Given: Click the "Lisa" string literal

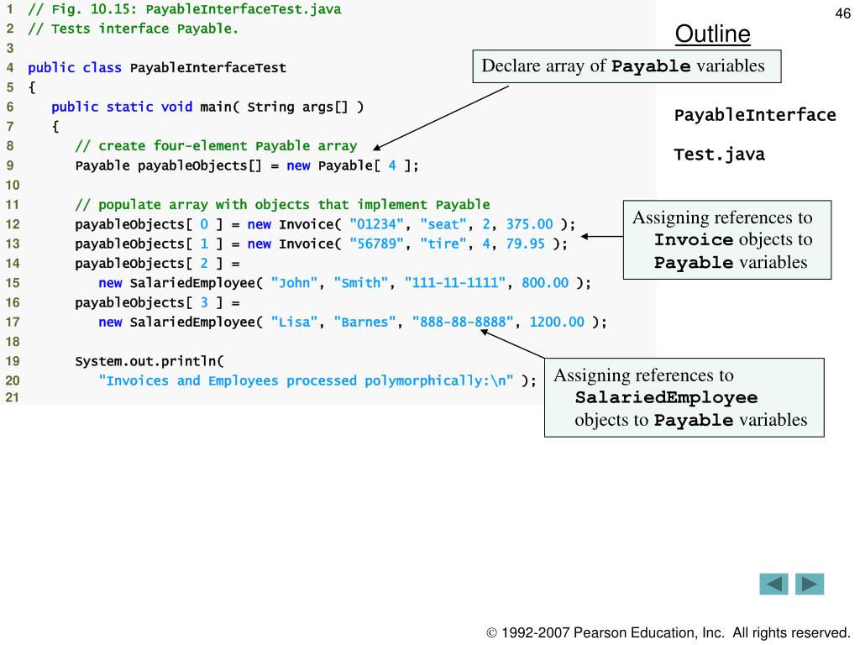Looking at the screenshot, I should tap(295, 322).
